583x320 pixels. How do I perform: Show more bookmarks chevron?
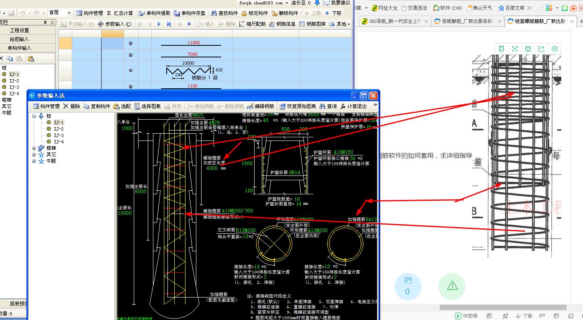pyautogui.click(x=529, y=8)
